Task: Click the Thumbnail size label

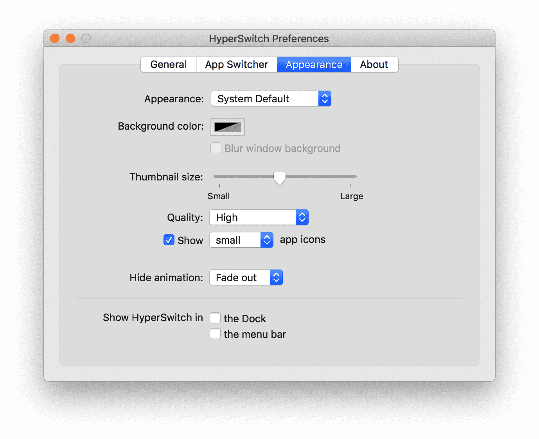Action: [166, 177]
